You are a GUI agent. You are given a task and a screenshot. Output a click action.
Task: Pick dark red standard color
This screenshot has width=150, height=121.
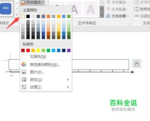click(x=23, y=50)
